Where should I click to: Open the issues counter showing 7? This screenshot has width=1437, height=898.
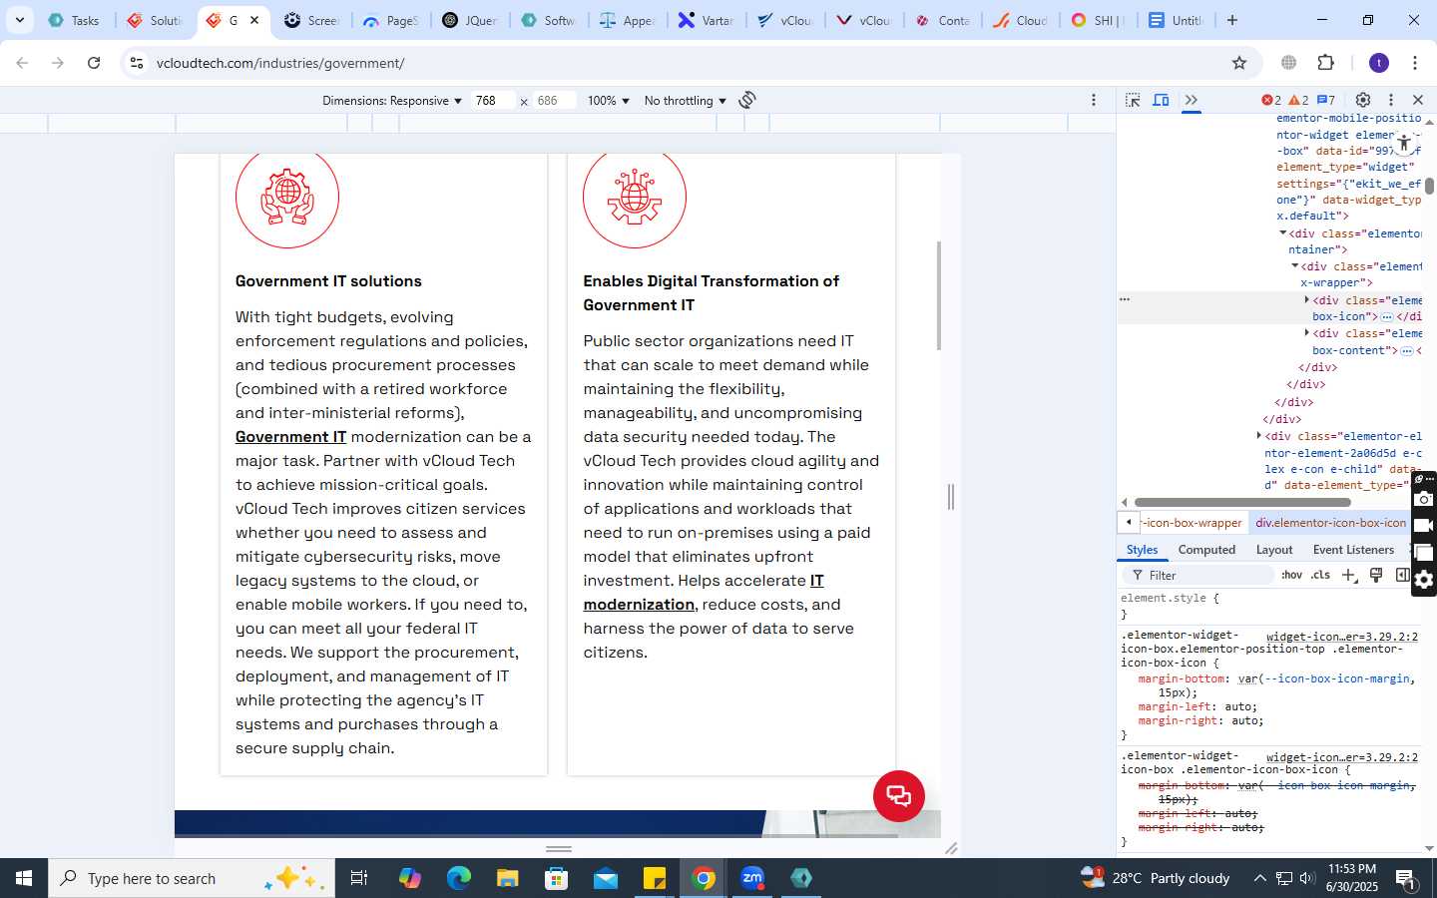click(x=1326, y=100)
